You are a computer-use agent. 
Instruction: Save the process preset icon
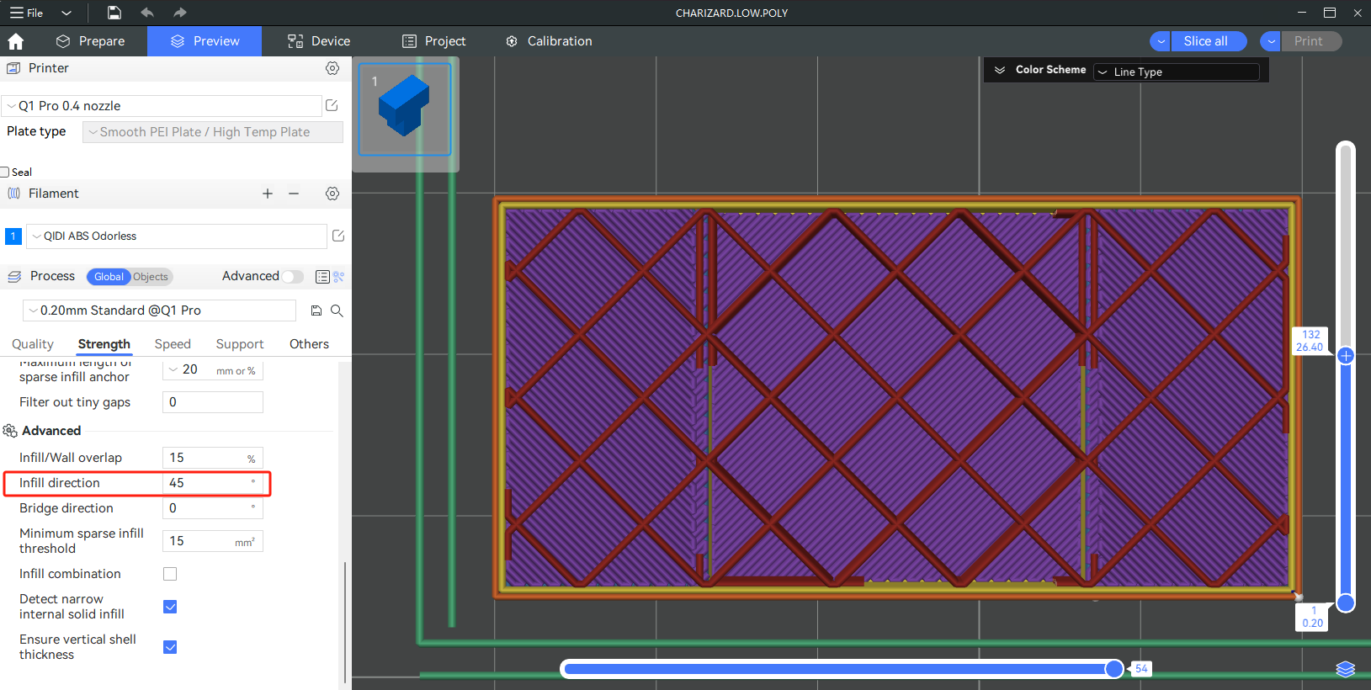tap(316, 310)
